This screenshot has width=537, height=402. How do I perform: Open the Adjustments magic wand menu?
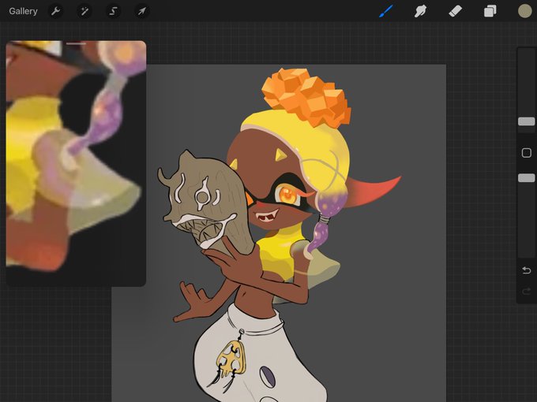(84, 11)
